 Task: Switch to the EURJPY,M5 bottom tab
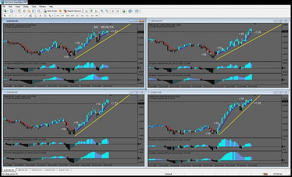coord(50,170)
